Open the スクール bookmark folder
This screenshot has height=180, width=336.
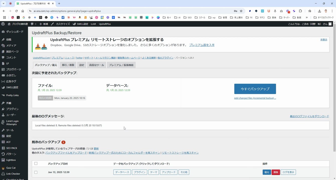point(200,17)
